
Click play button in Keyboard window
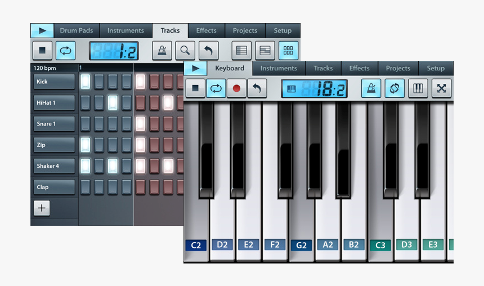click(x=195, y=68)
